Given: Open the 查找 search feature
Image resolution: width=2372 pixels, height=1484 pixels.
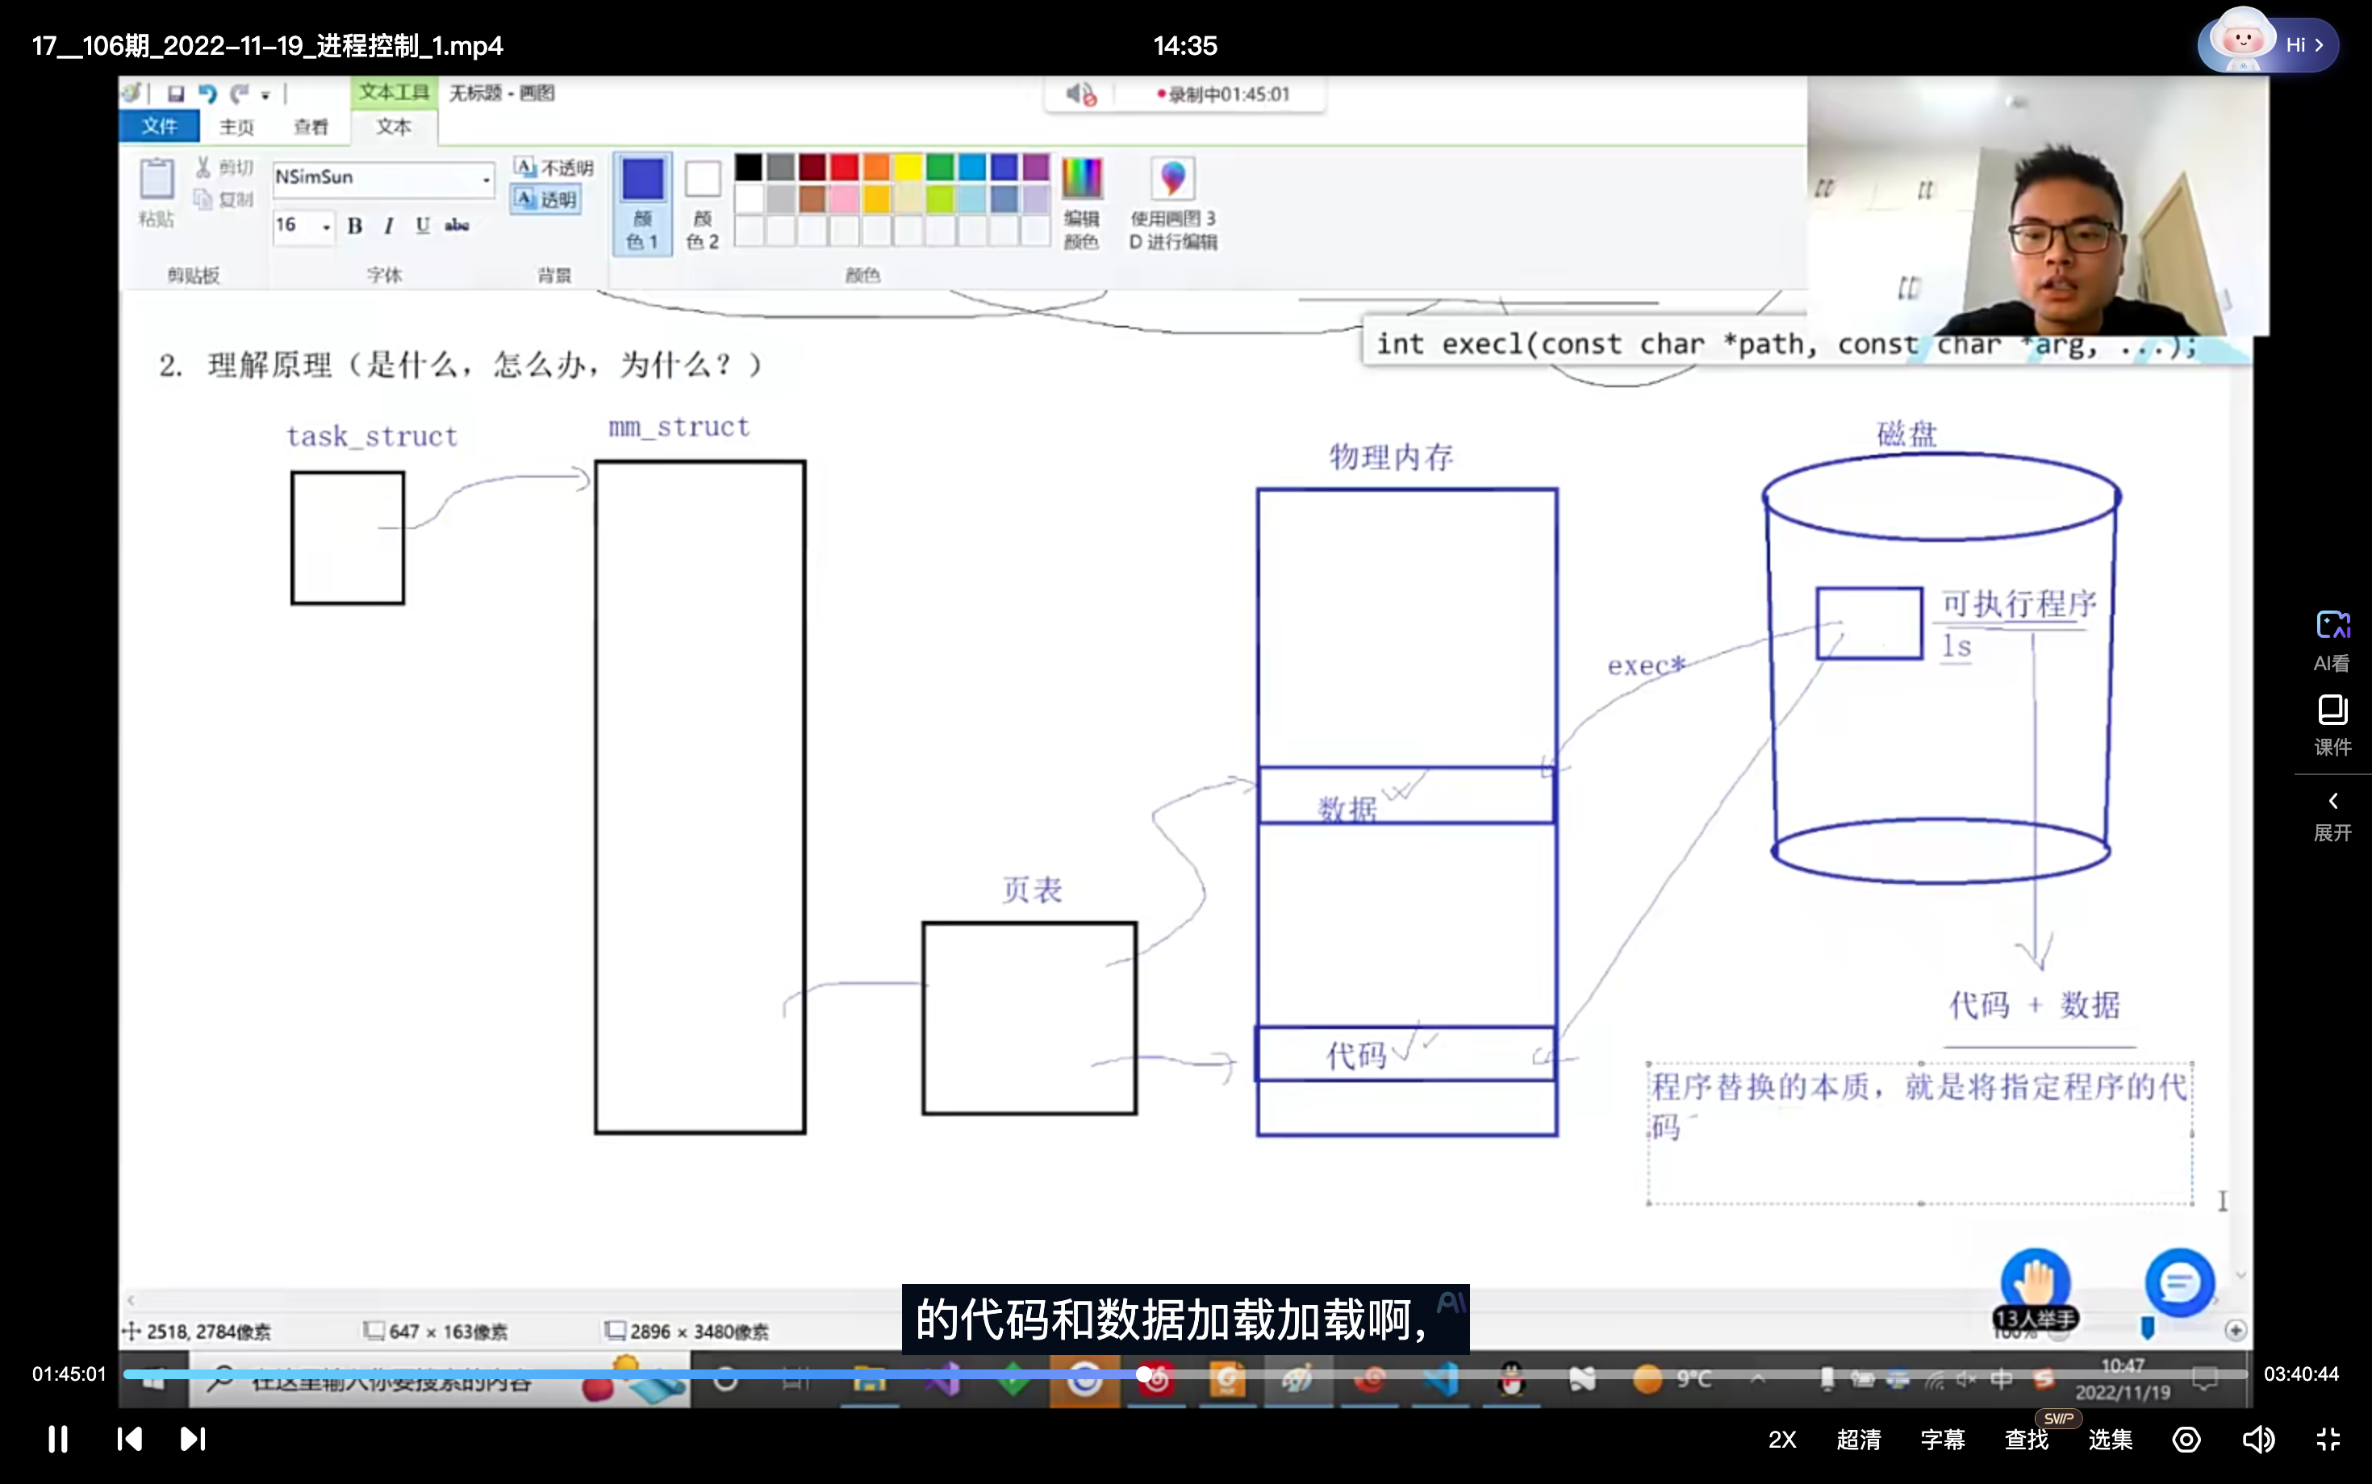Looking at the screenshot, I should pyautogui.click(x=2027, y=1440).
